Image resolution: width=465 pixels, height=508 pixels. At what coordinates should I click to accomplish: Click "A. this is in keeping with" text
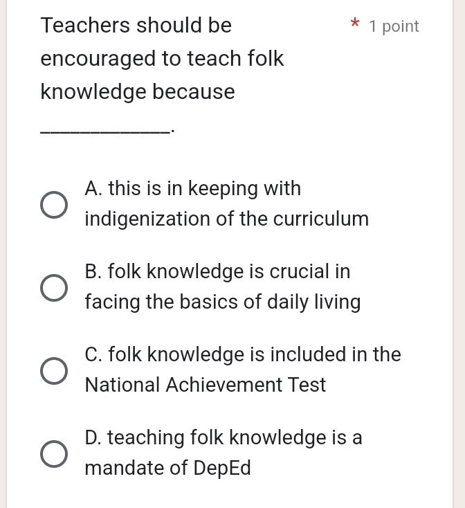tap(192, 188)
